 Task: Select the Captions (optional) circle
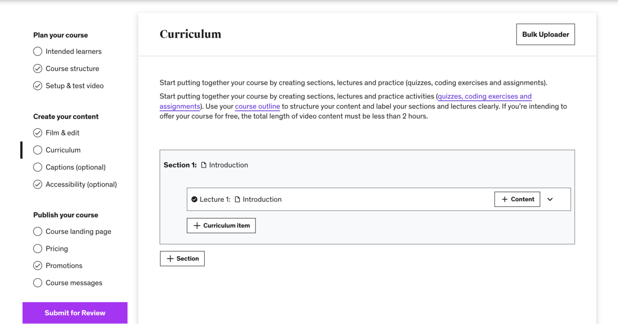[x=38, y=167]
